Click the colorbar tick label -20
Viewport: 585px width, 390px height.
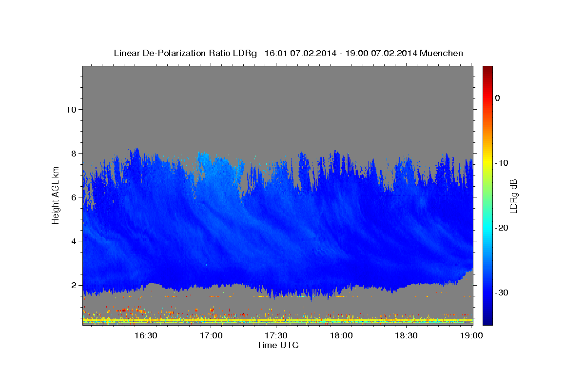click(502, 228)
